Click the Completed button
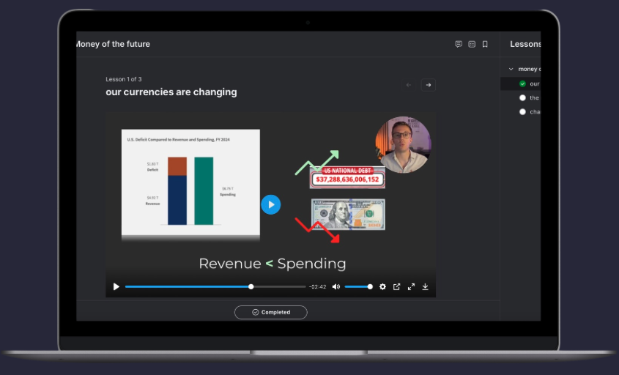This screenshot has height=375, width=619. (270, 312)
